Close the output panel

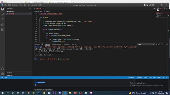[167, 44]
